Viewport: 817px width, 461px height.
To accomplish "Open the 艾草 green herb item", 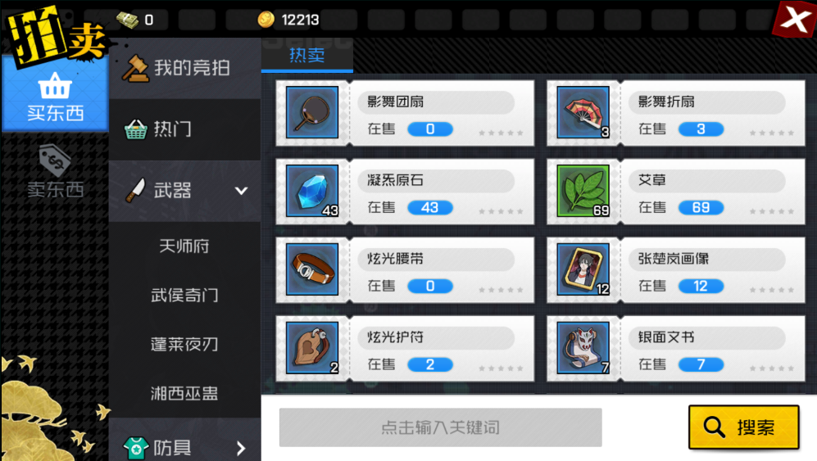I will pos(583,191).
